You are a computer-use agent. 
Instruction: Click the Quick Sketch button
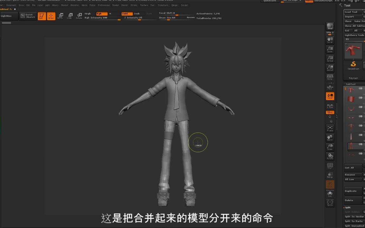tap(28, 16)
